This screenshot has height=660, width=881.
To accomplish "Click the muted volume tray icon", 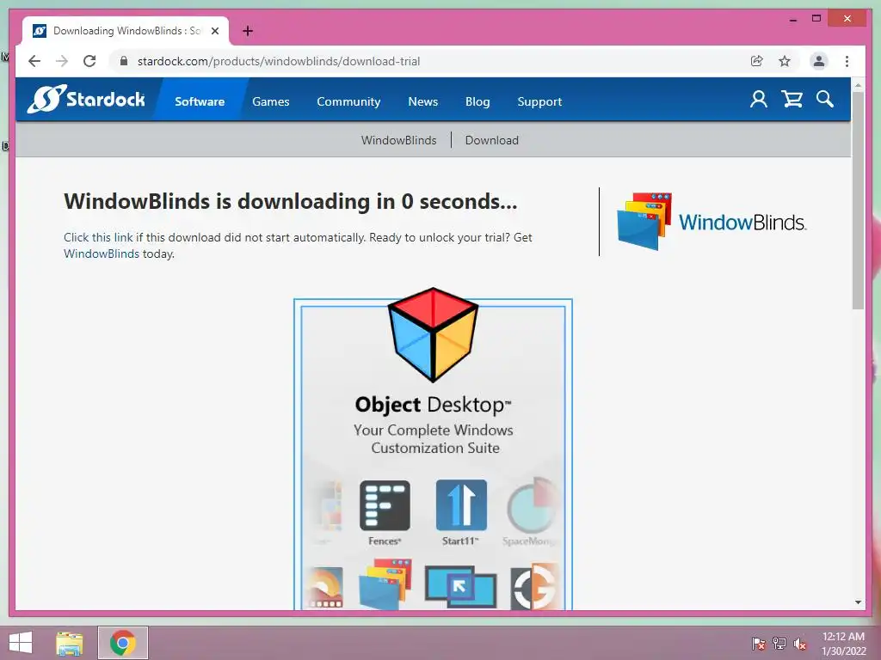I will pyautogui.click(x=800, y=644).
